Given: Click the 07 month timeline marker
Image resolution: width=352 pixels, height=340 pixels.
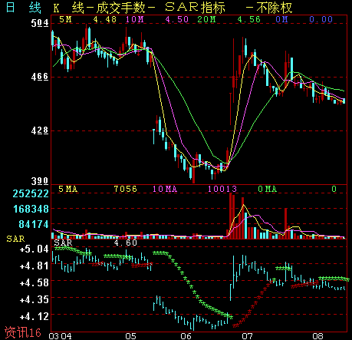Looking at the screenshot, I should tap(247, 336).
